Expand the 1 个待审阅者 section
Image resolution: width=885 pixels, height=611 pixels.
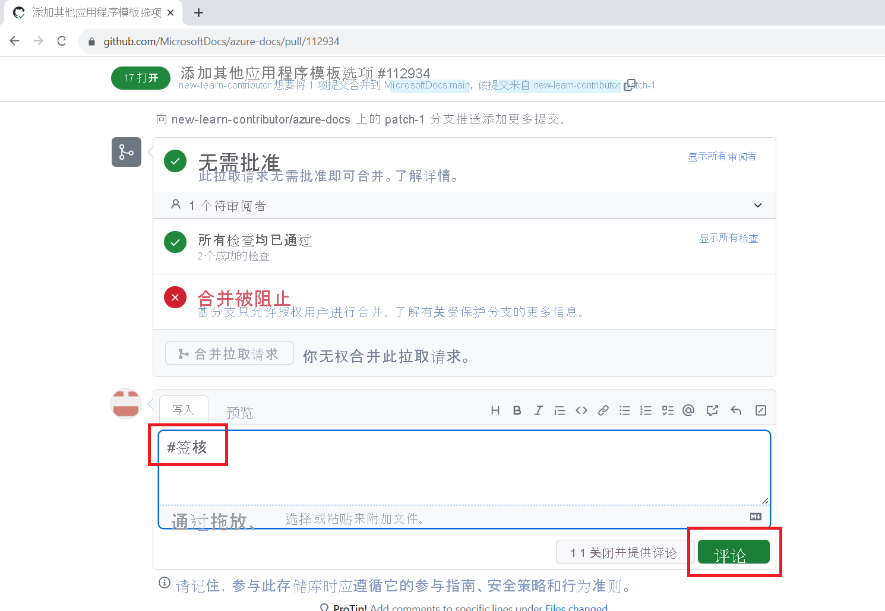pos(464,205)
